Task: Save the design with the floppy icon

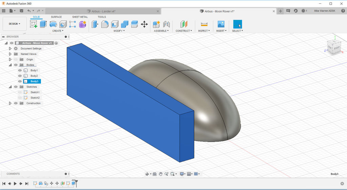Action: click(x=21, y=10)
